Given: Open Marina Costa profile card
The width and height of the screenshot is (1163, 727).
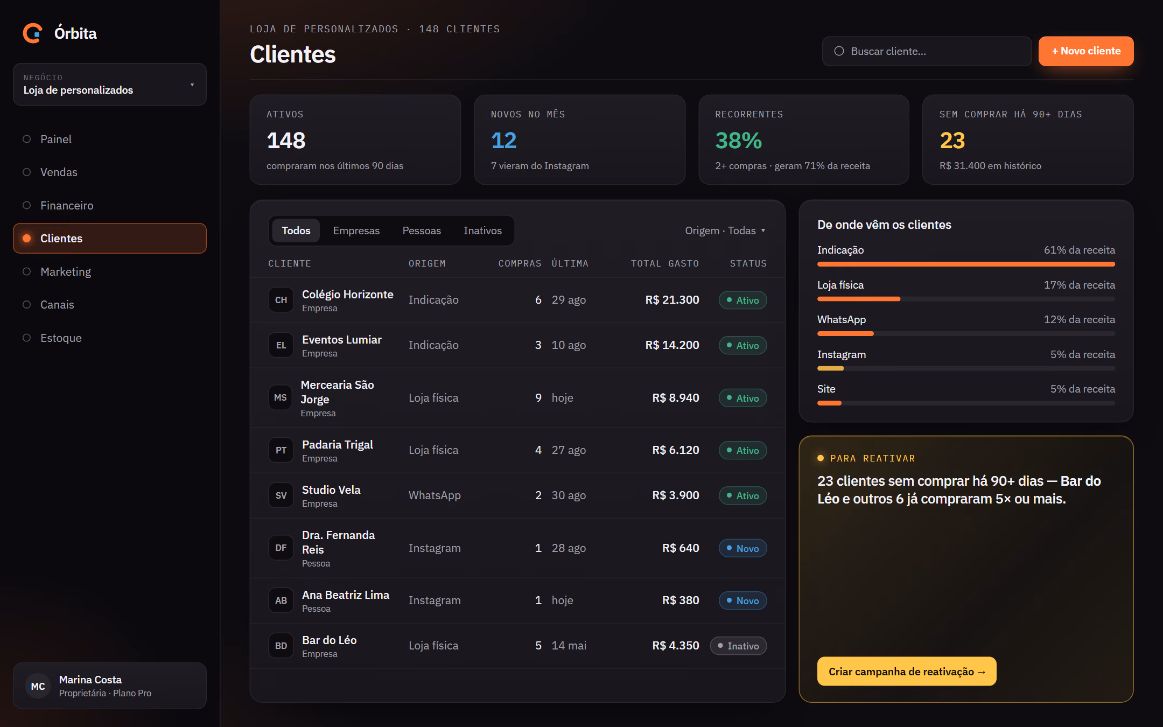Looking at the screenshot, I should click(110, 686).
